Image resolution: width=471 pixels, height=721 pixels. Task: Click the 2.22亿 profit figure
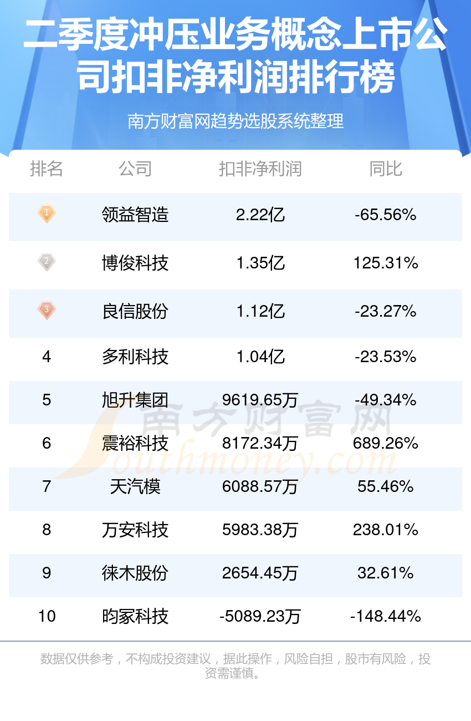[x=260, y=215]
